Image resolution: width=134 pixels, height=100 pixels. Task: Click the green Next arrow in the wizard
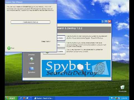tap(9, 48)
